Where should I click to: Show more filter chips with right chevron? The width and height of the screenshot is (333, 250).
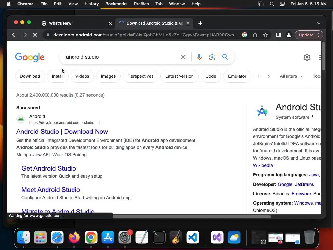tap(269, 76)
